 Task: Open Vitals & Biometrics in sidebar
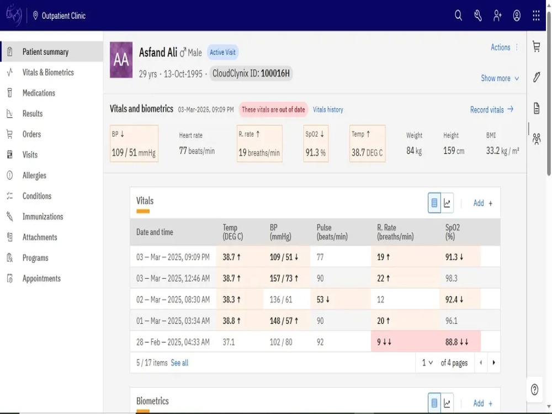(52, 72)
